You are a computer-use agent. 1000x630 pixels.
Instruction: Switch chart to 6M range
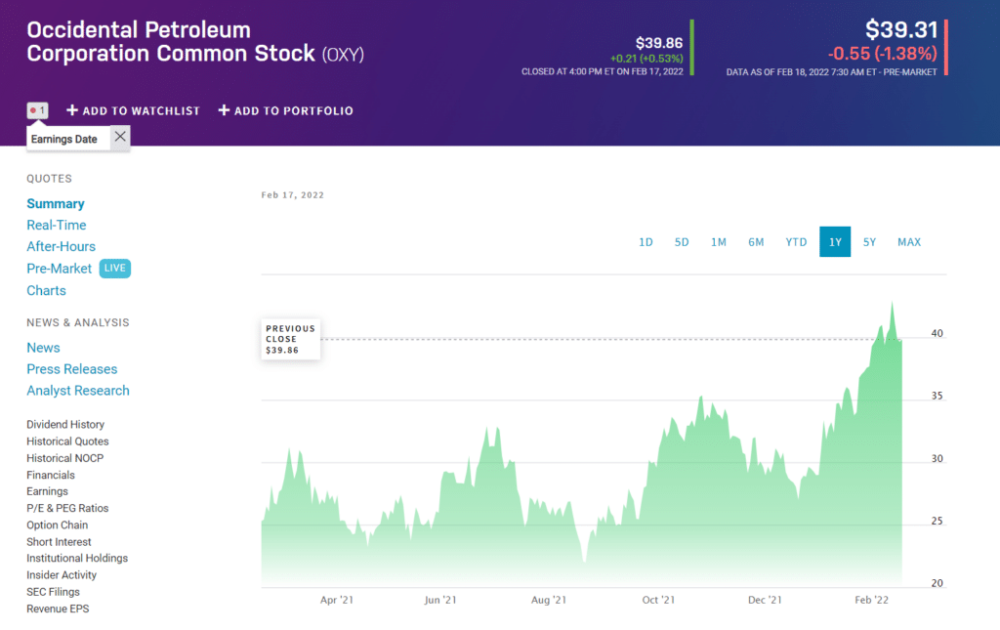point(756,242)
